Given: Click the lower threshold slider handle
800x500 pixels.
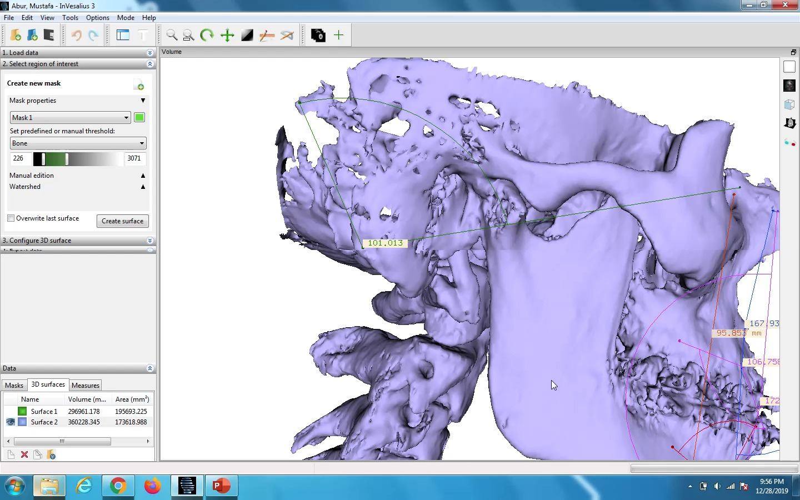Looking at the screenshot, I should click(x=43, y=159).
